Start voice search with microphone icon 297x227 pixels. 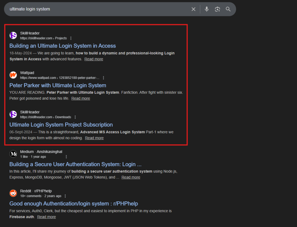click(207, 9)
